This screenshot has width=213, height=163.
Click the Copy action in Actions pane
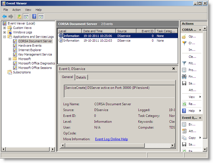[x=192, y=138]
